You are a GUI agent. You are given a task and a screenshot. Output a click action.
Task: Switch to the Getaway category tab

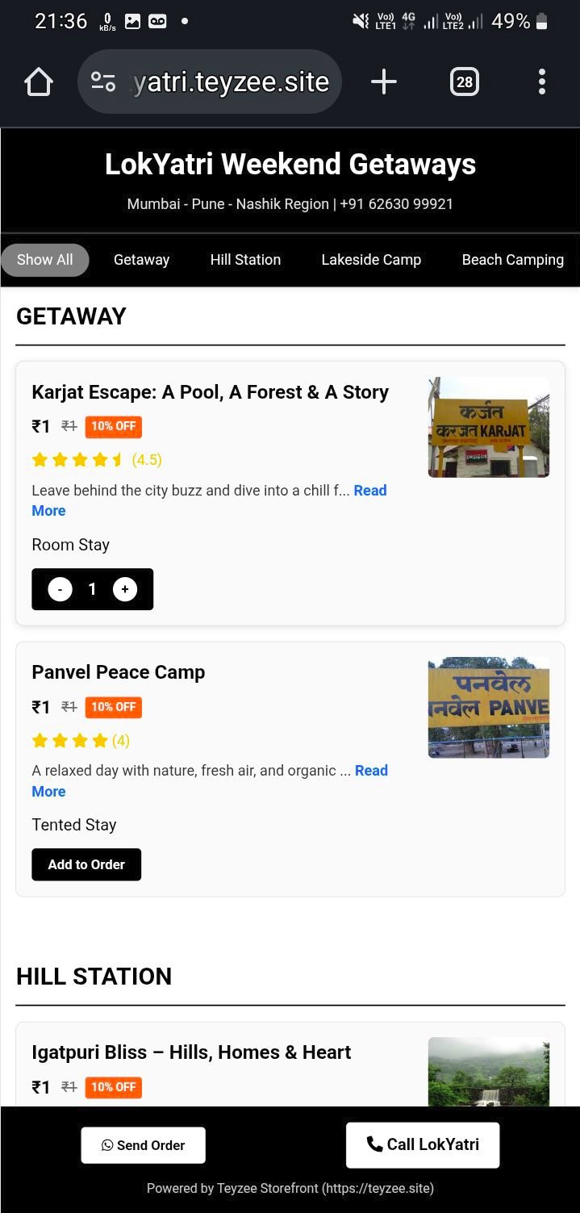click(141, 260)
